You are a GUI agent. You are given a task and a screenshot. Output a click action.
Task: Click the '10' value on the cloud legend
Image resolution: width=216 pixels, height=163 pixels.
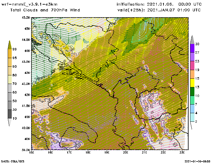pyautogui.click(x=15, y=118)
